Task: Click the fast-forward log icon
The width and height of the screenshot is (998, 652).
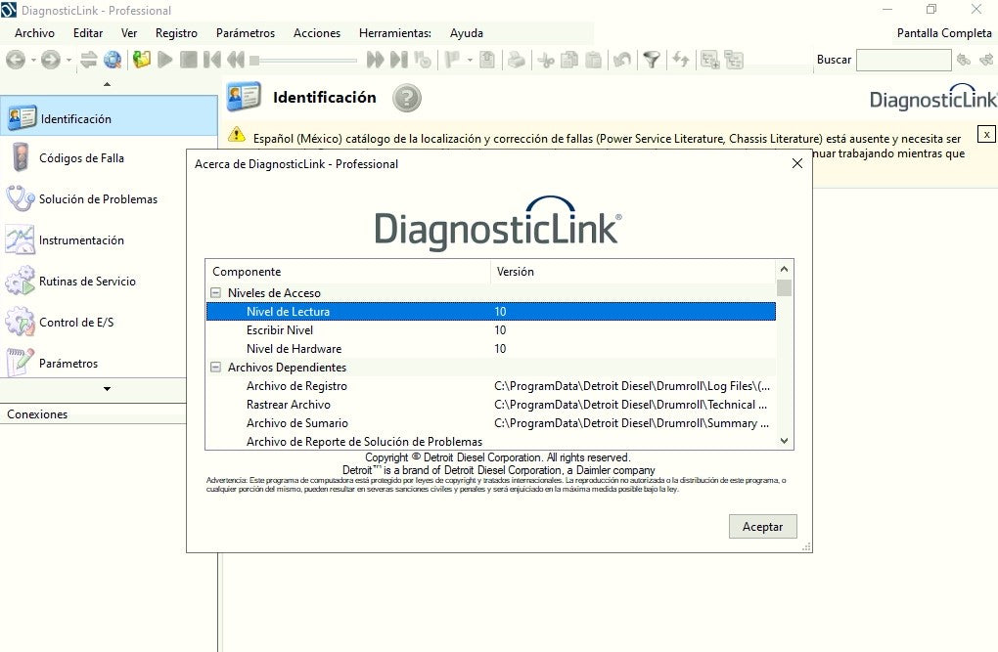Action: tap(375, 60)
